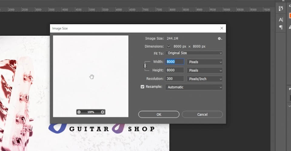Click the orange foreground color swatch
Viewport: 291px width, 151px height.
290,16
